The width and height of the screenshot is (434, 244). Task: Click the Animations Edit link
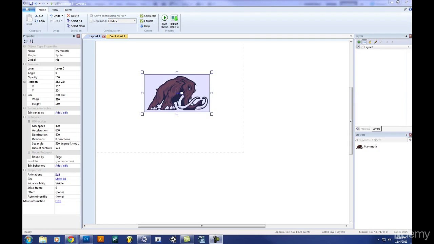click(58, 175)
